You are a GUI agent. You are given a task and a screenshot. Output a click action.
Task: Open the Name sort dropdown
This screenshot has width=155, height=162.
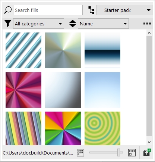point(103,24)
